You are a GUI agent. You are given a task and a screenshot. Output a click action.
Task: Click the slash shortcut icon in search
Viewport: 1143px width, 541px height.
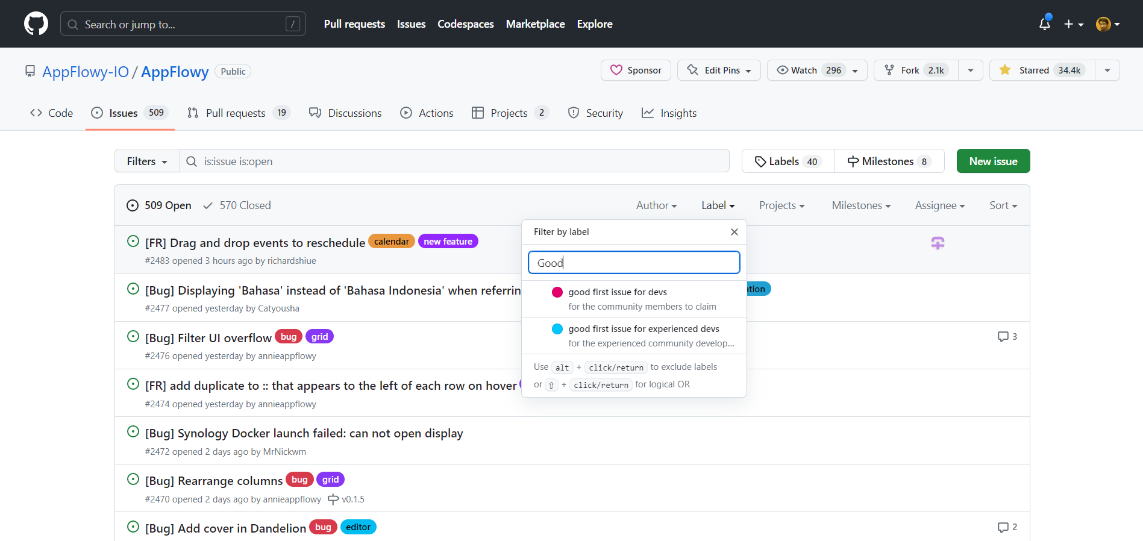click(x=293, y=24)
